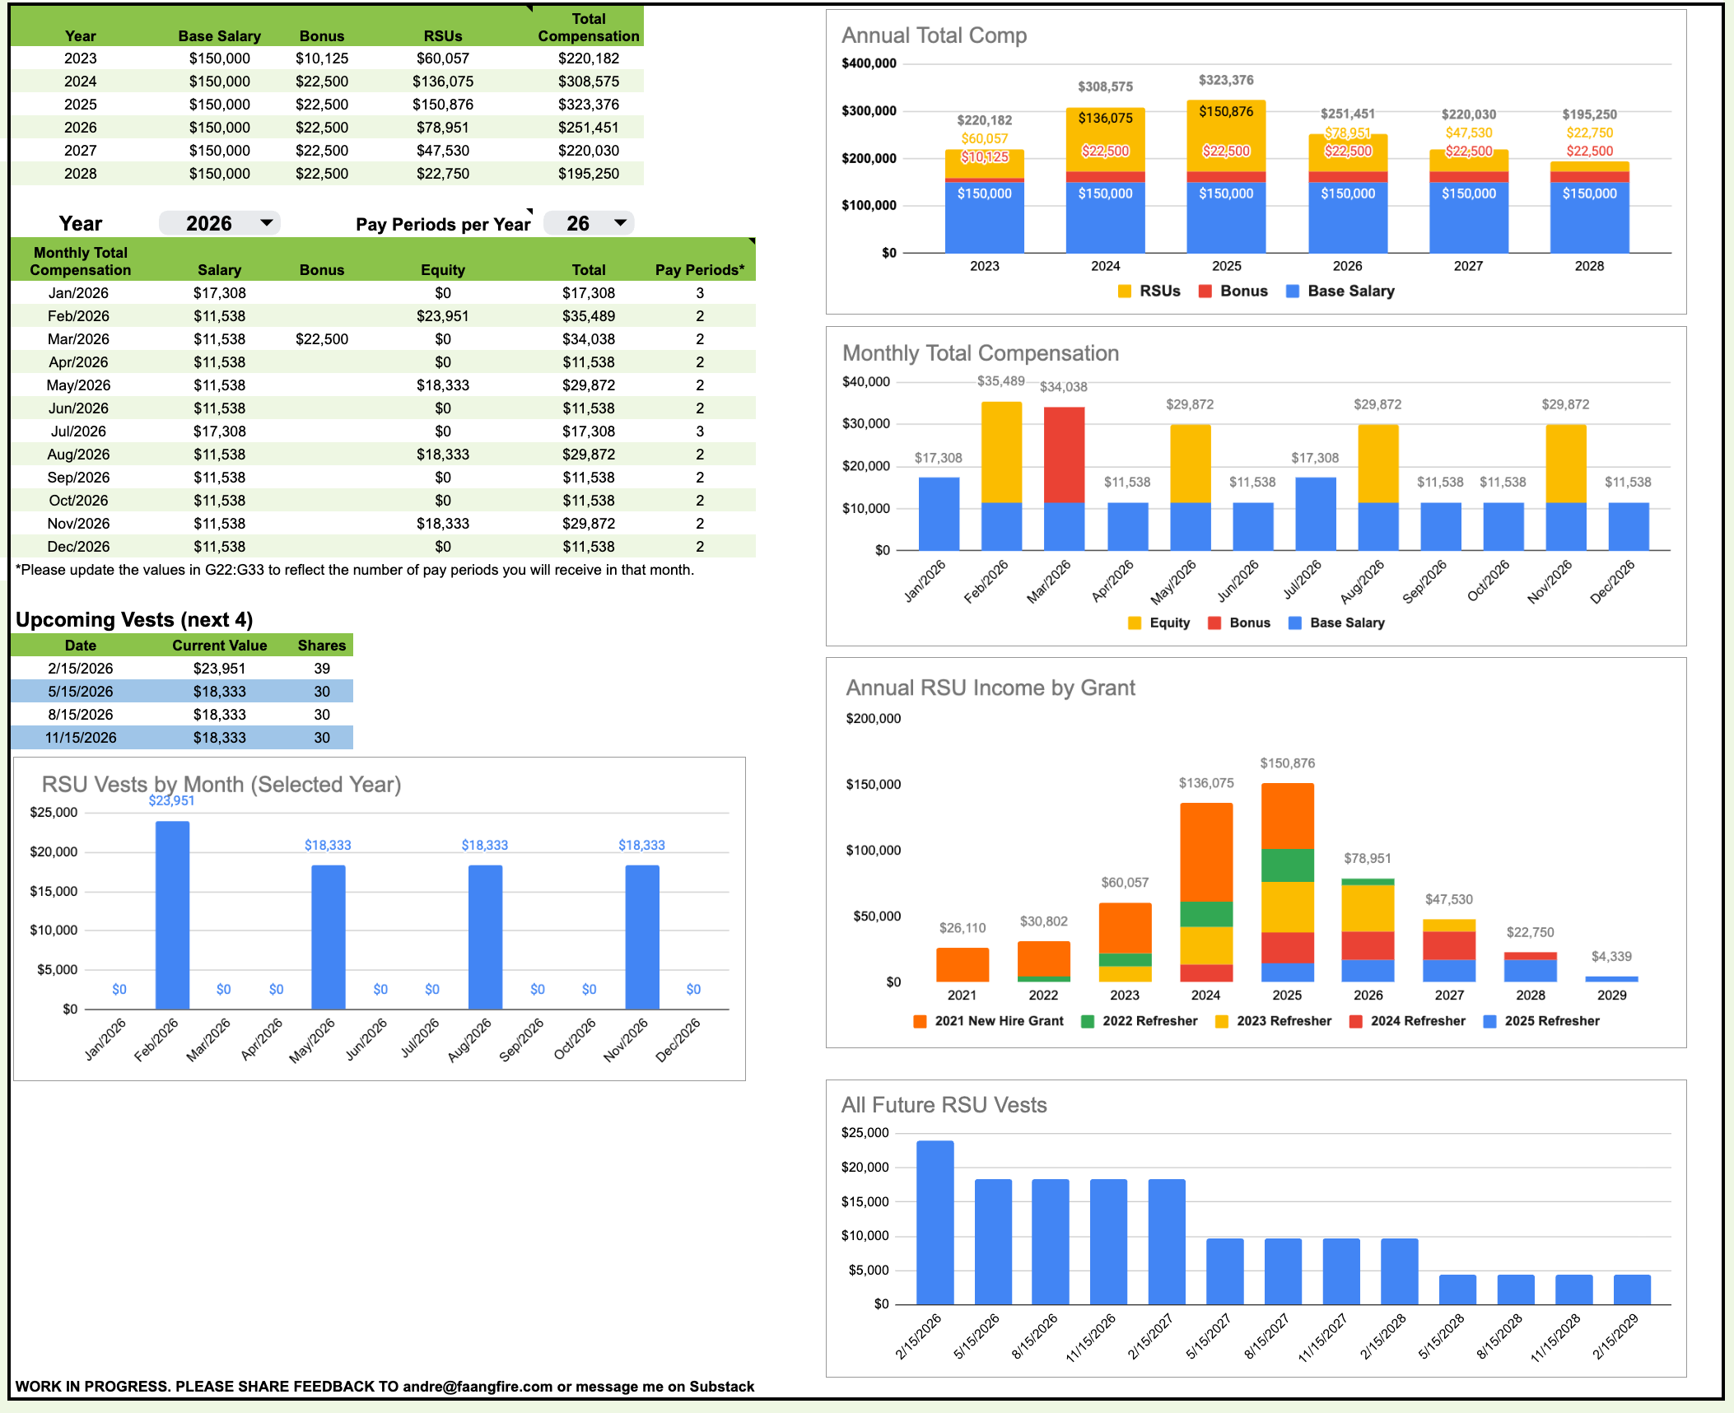Click 2022 Refresher legend icon

1088,1022
